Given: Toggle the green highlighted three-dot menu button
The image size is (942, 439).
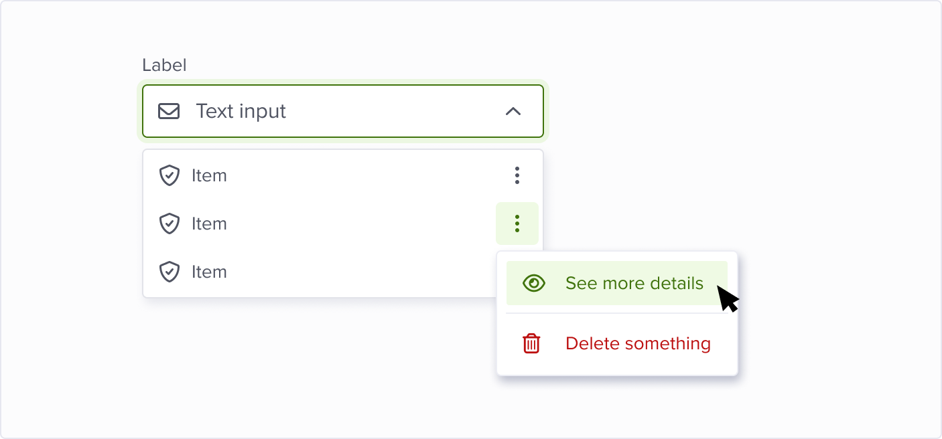Looking at the screenshot, I should click(x=517, y=224).
